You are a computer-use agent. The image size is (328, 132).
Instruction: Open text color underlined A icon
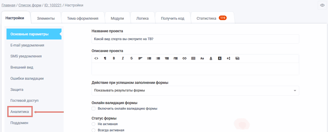(211, 59)
